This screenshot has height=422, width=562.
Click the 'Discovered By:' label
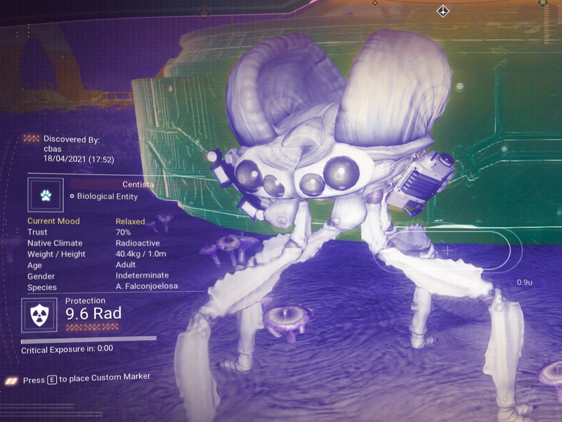coord(72,139)
